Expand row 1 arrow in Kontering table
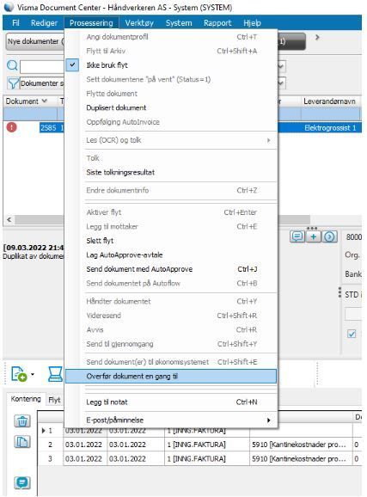 point(44,431)
